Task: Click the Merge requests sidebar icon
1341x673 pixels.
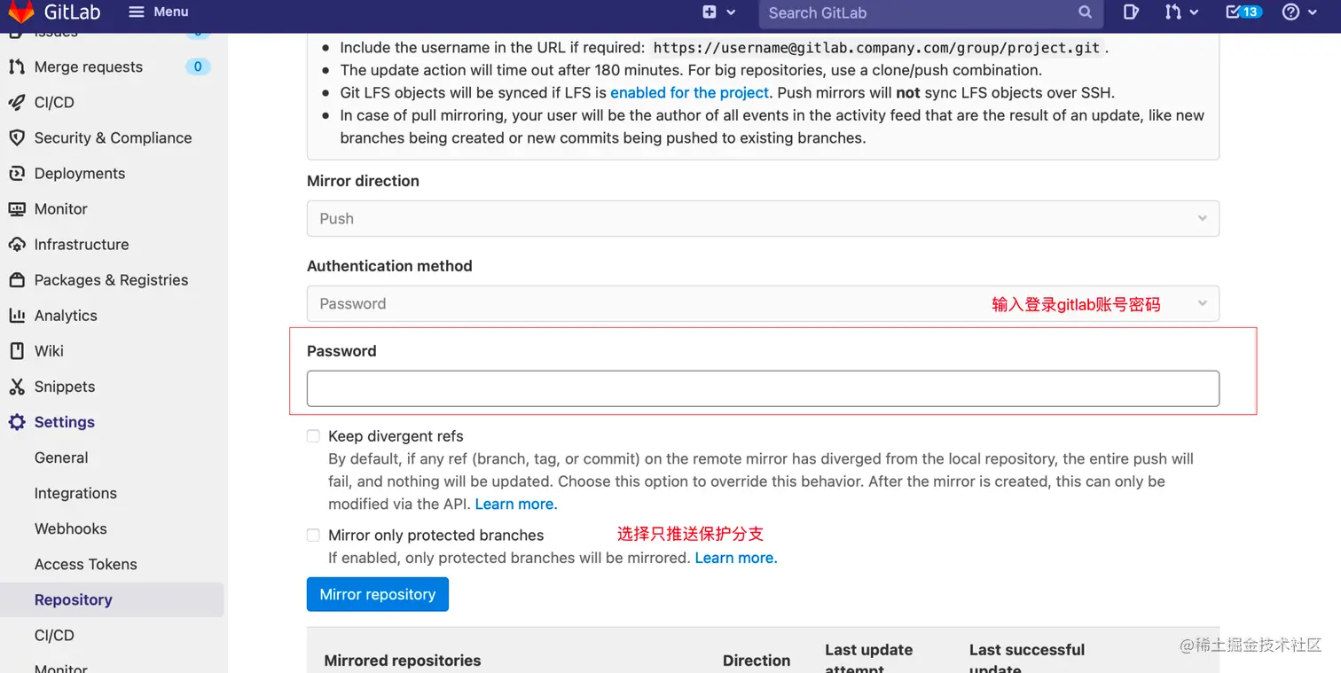Action: 16,67
